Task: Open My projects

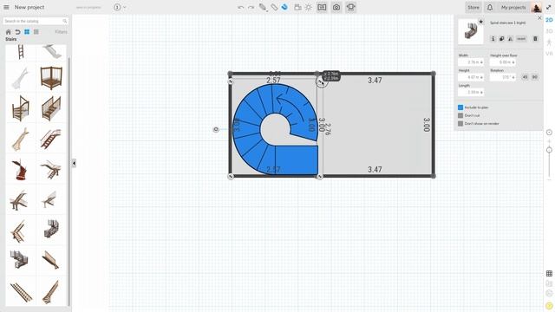Action: [513, 7]
